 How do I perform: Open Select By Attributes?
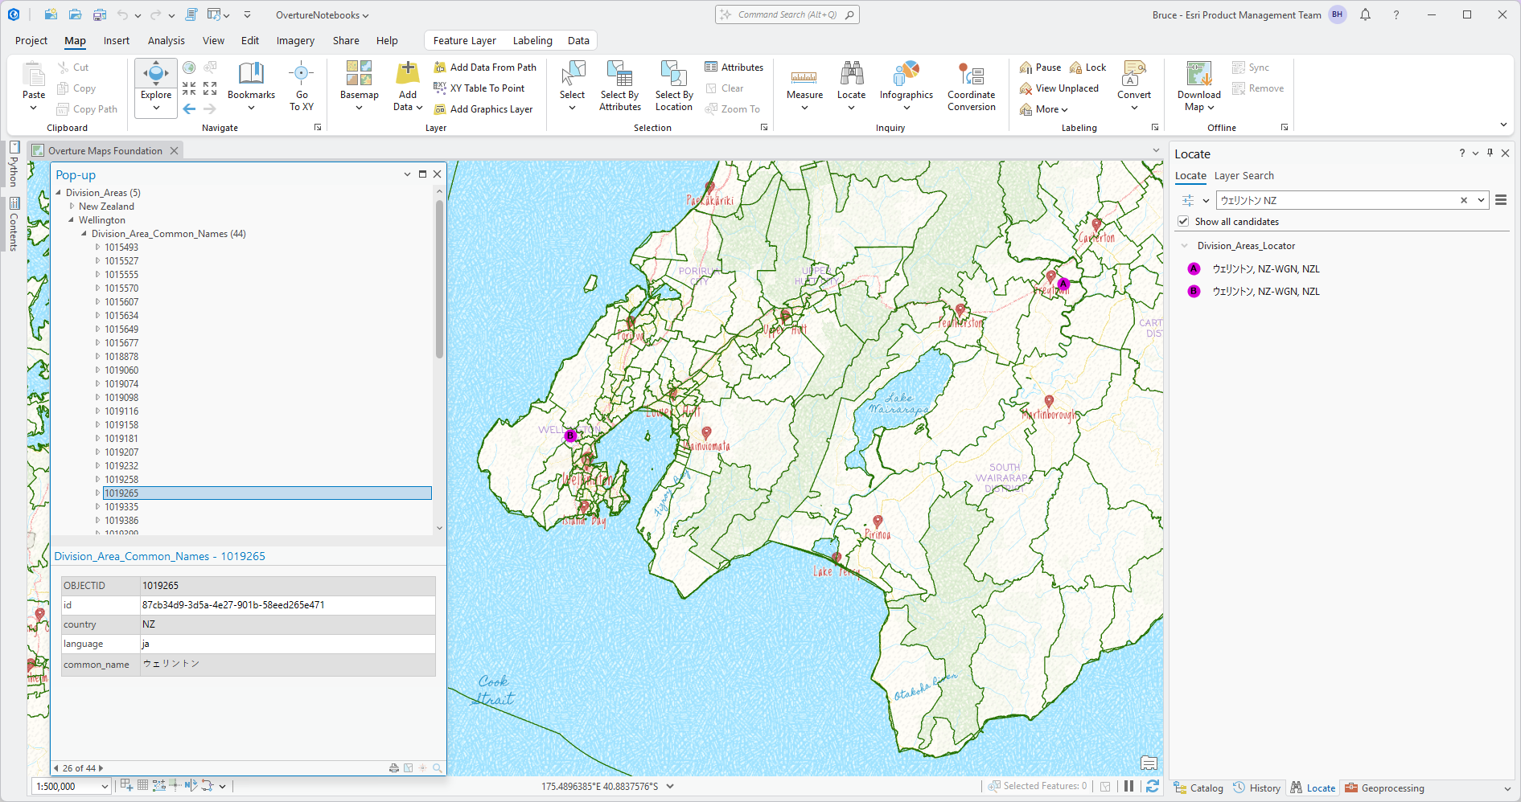coord(620,86)
